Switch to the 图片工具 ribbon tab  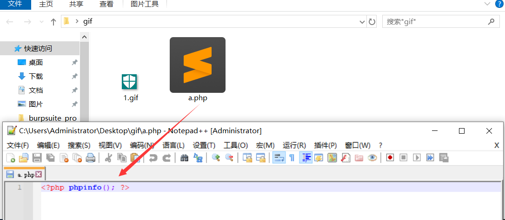(x=145, y=4)
